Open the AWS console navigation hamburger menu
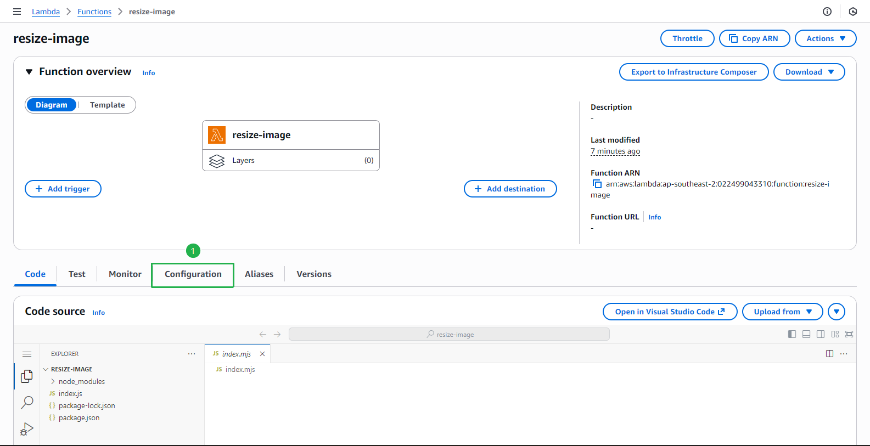The height and width of the screenshot is (446, 870). pos(17,12)
